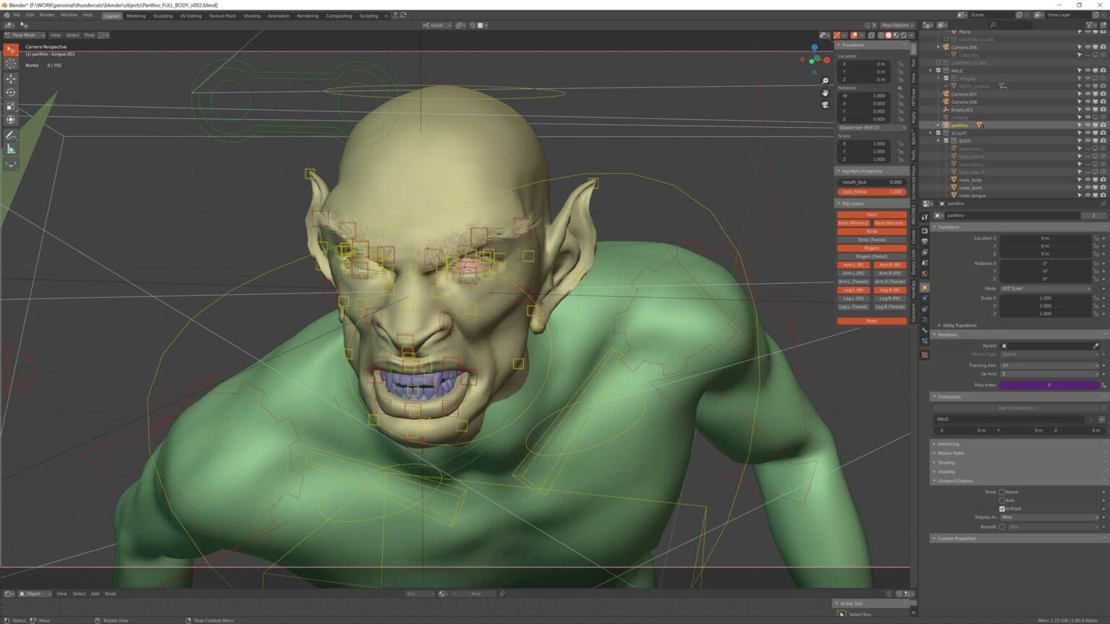Switch to the Shading workspace tab
This screenshot has height=624, width=1110.
(251, 15)
